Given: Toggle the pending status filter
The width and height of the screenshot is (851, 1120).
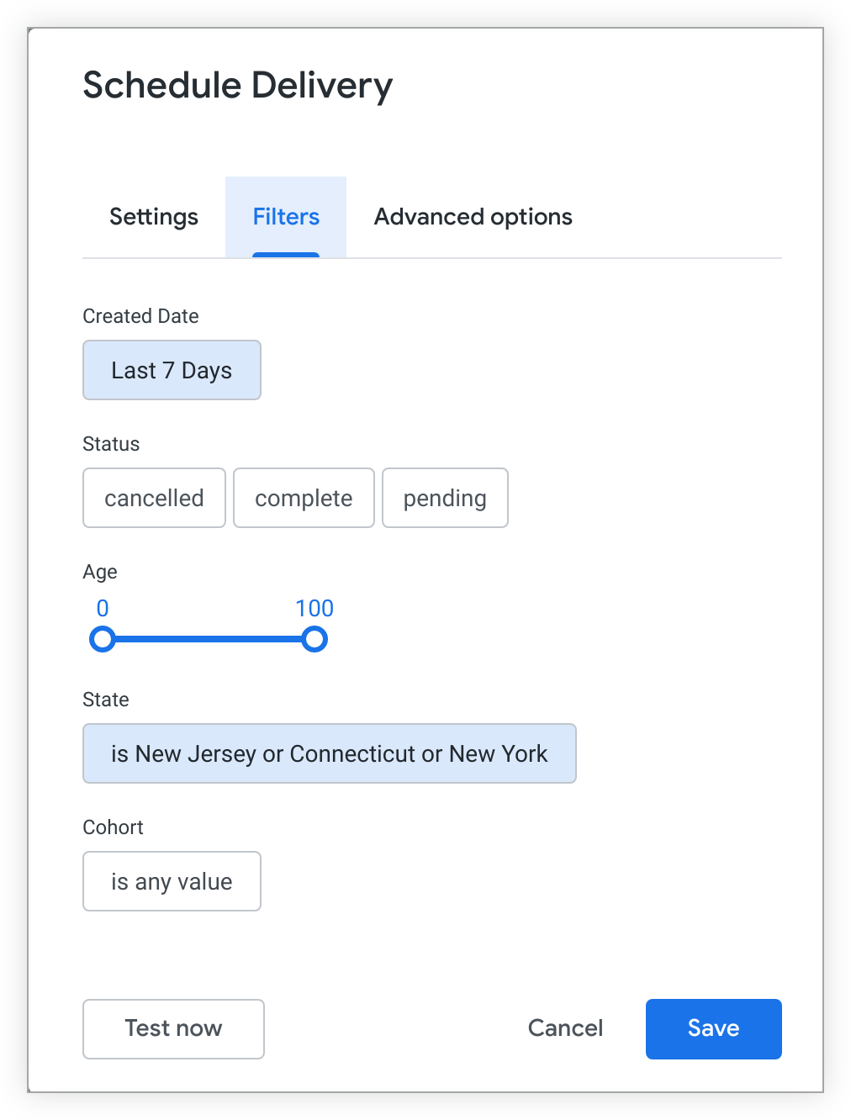Looking at the screenshot, I should pos(445,498).
